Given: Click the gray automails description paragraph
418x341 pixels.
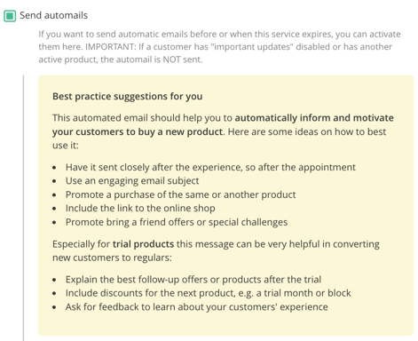Looking at the screenshot, I should [219, 47].
